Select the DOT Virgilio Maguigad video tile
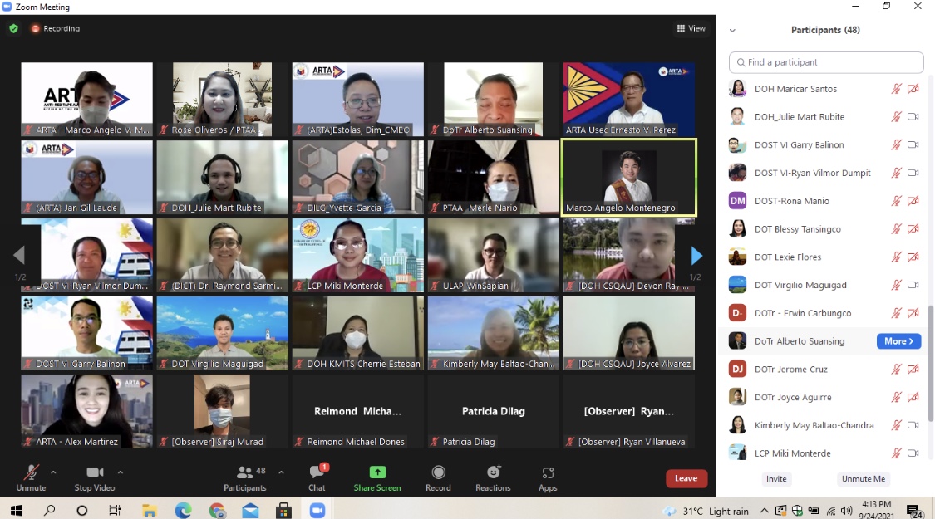The height and width of the screenshot is (519, 935). pos(223,333)
